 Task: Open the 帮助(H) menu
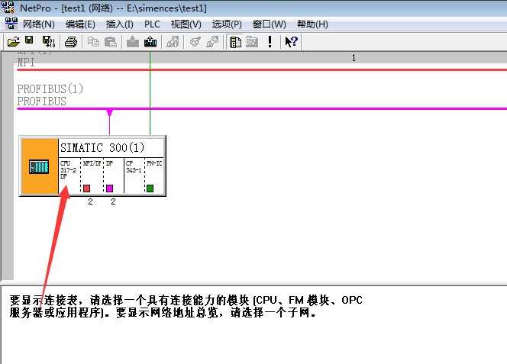point(312,24)
